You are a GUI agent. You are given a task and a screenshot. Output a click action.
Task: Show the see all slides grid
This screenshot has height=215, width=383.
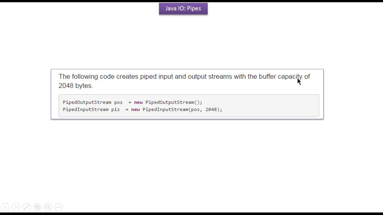point(37,207)
